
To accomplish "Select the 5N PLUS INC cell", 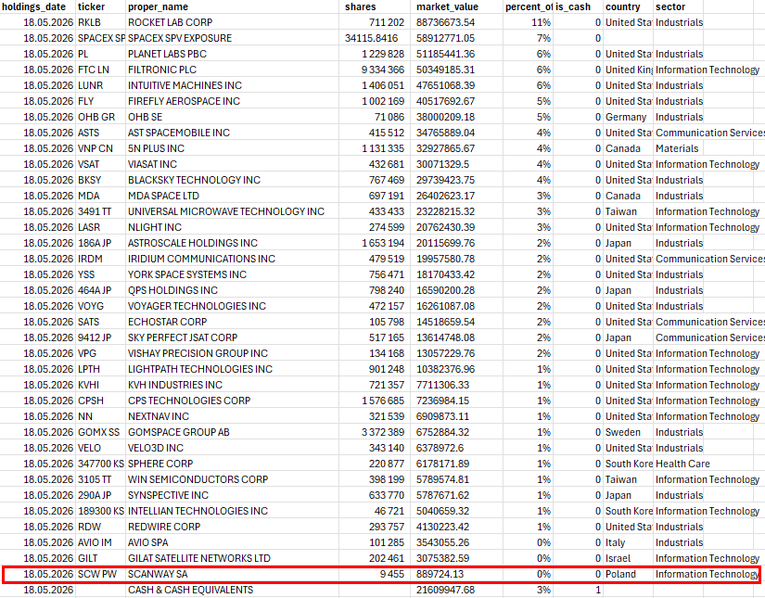I will click(232, 148).
